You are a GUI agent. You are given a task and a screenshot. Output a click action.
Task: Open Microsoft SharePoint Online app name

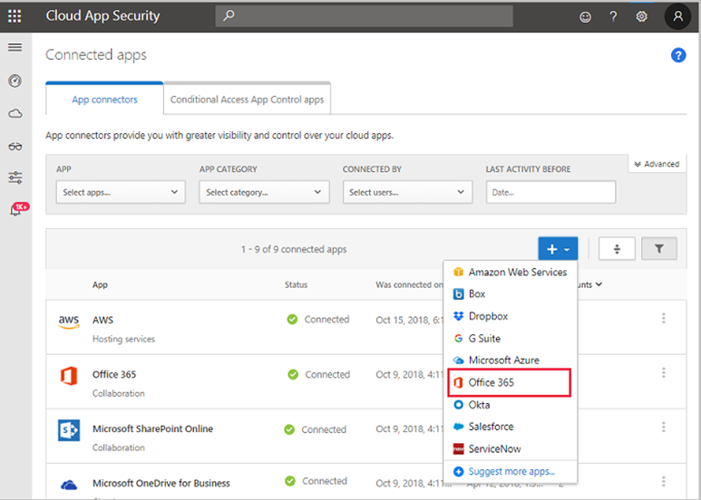pos(152,428)
